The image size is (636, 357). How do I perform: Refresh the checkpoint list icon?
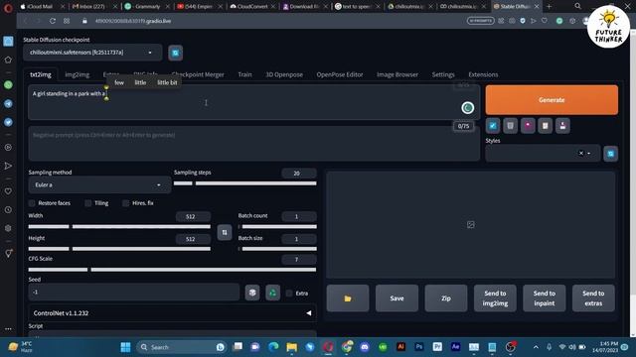pyautogui.click(x=175, y=53)
